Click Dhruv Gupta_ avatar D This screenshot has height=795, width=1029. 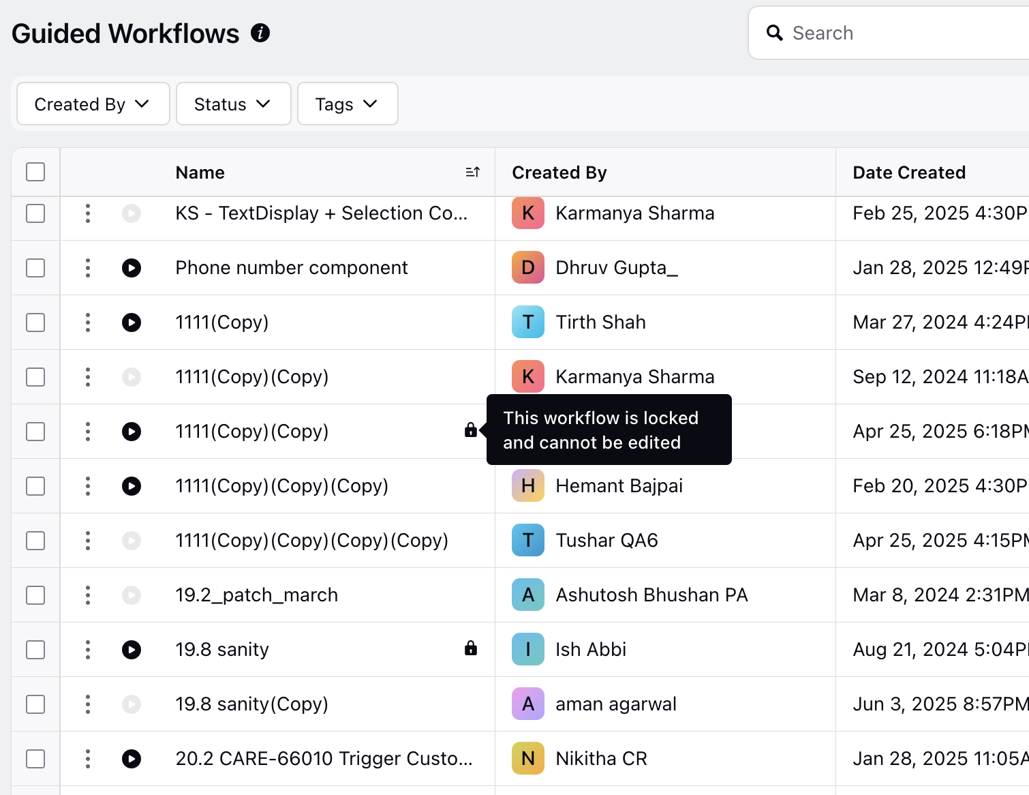[x=528, y=267]
